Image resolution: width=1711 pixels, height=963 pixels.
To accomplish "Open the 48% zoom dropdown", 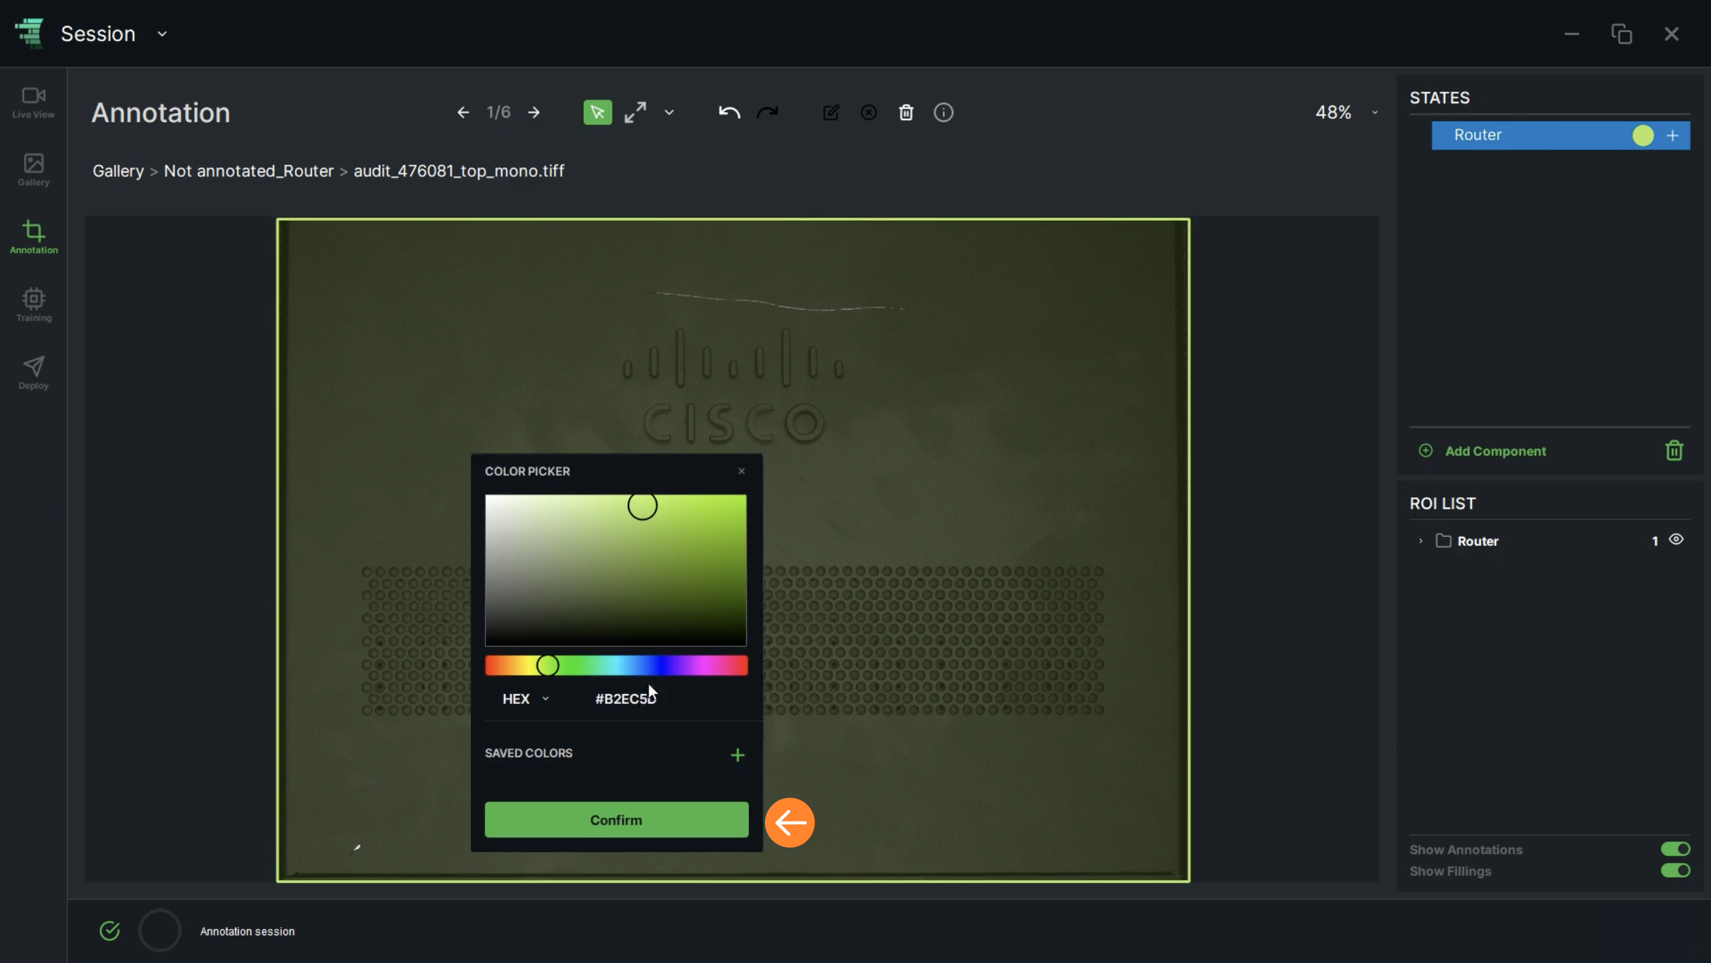I will click(1347, 113).
